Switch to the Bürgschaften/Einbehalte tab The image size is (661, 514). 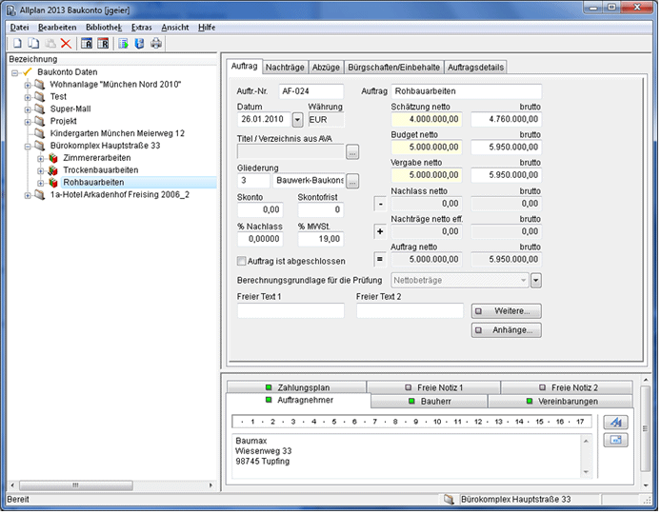[x=393, y=68]
